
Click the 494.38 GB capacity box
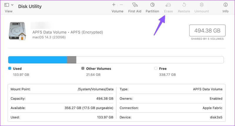pos(207,31)
